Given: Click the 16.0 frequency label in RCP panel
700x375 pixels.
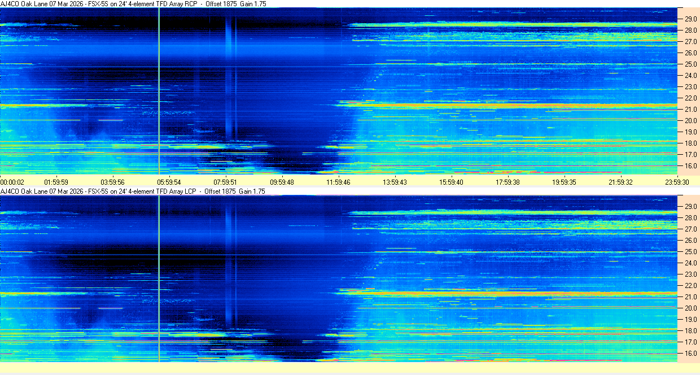Looking at the screenshot, I should pyautogui.click(x=690, y=166).
